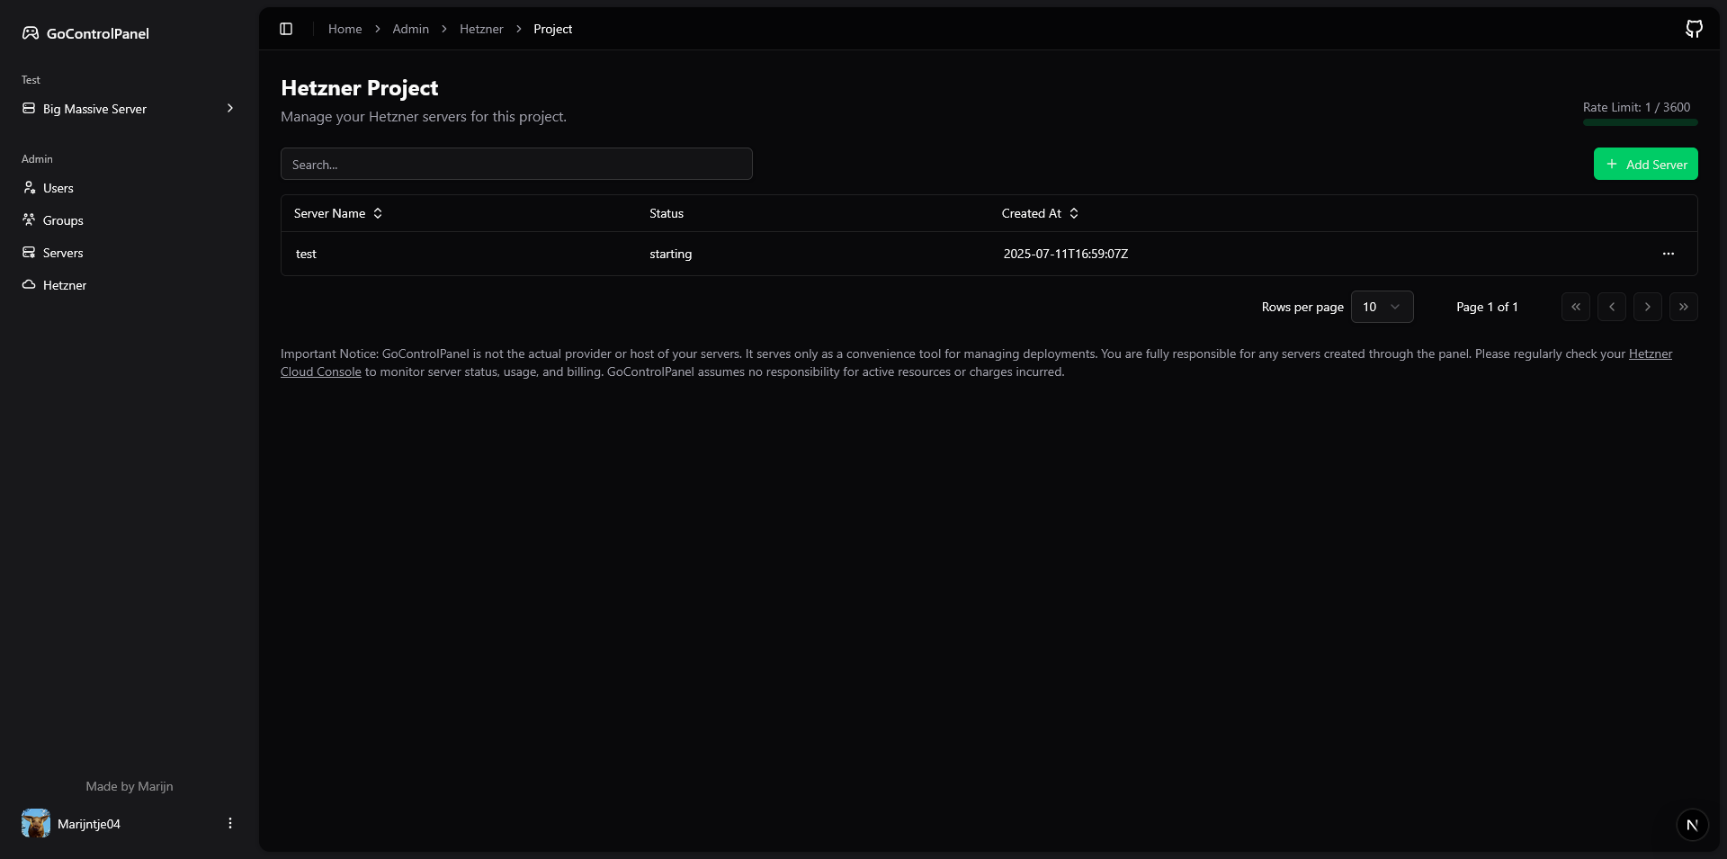Click the 2025-07-11T16:59:07Z timestamp
This screenshot has width=1727, height=859.
[x=1066, y=254]
